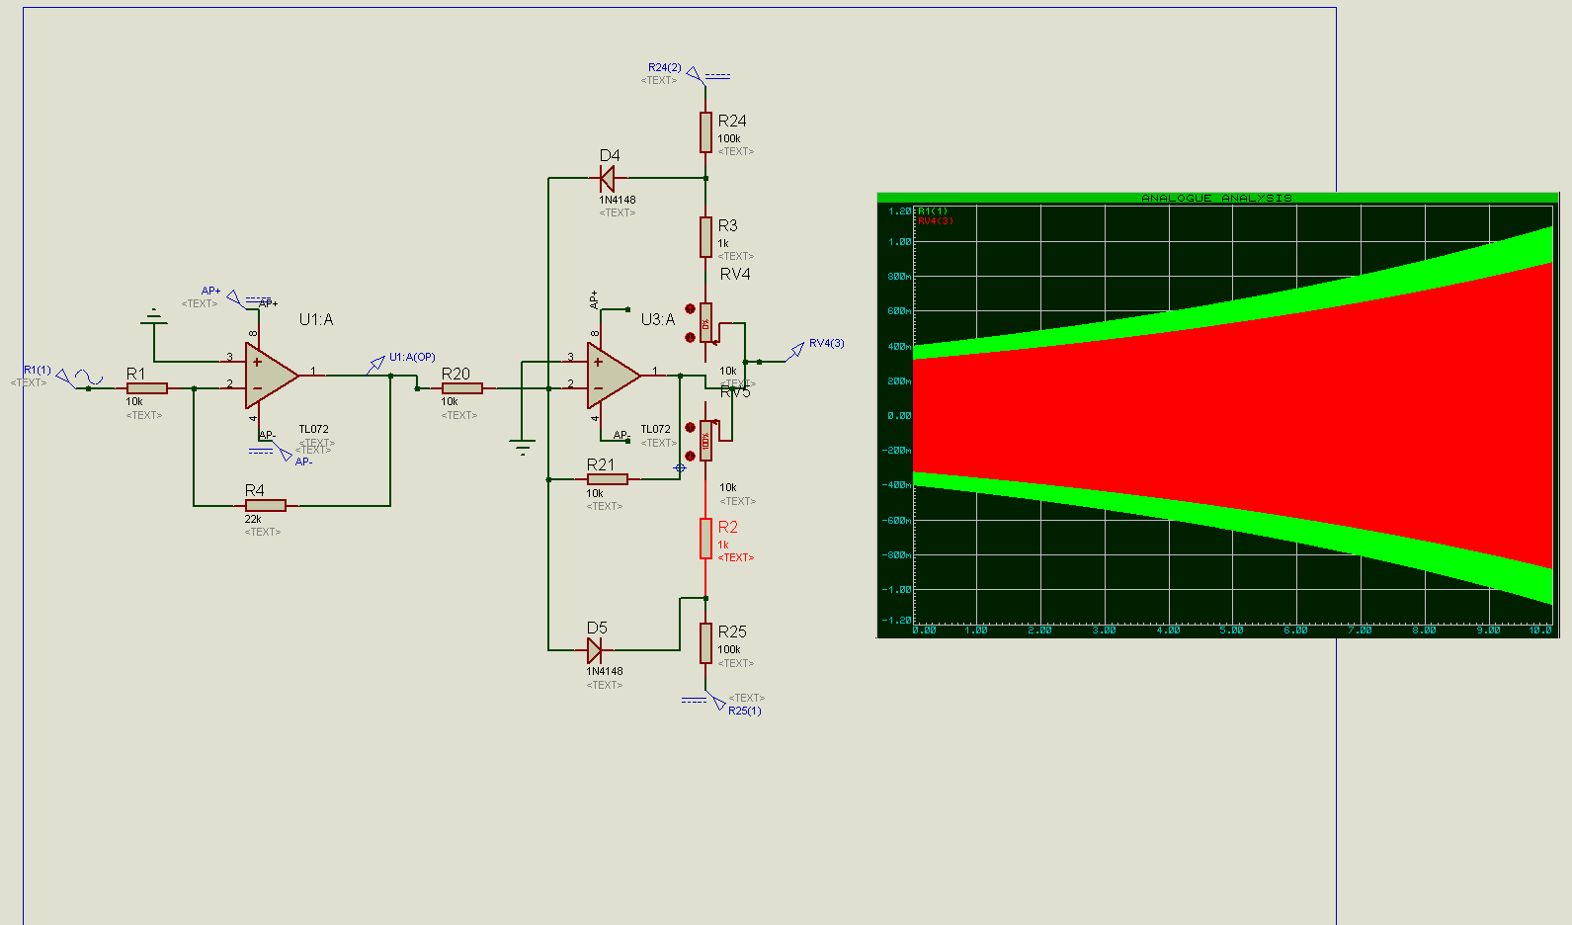The height and width of the screenshot is (925, 1572).
Task: Click the '5.00' x-axis value
Action: tap(1232, 631)
